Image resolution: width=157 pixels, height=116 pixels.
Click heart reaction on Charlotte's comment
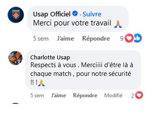(139, 95)
